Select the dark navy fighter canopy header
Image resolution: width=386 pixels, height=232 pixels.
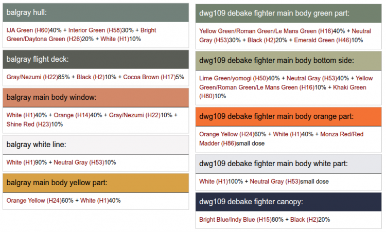click(288, 201)
